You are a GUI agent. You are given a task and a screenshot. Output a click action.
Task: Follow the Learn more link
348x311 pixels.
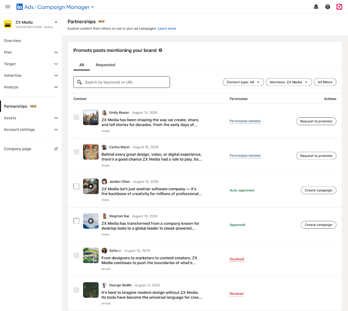pos(167,29)
